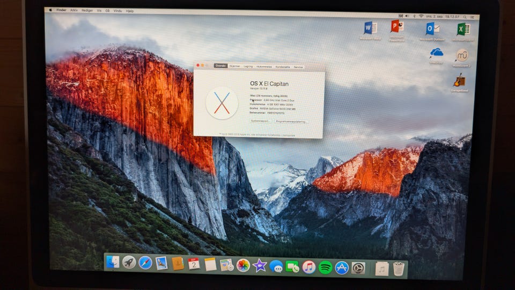Image resolution: width=515 pixels, height=290 pixels.
Task: Open the Calendar icon in dock
Action: 194,264
